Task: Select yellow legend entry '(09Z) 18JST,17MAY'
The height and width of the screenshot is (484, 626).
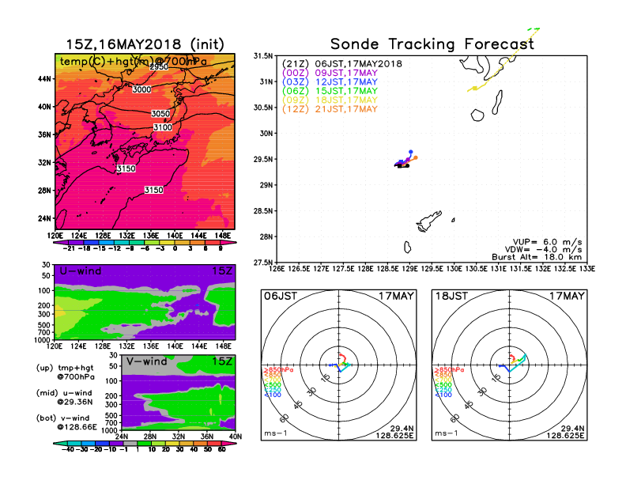Action: 330,100
